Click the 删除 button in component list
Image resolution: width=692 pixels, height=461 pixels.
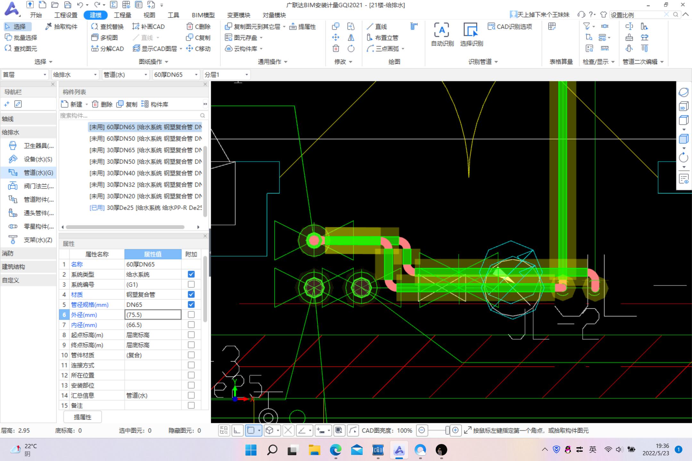102,104
